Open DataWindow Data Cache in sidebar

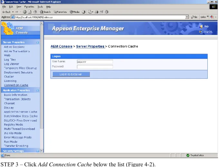point(21,116)
